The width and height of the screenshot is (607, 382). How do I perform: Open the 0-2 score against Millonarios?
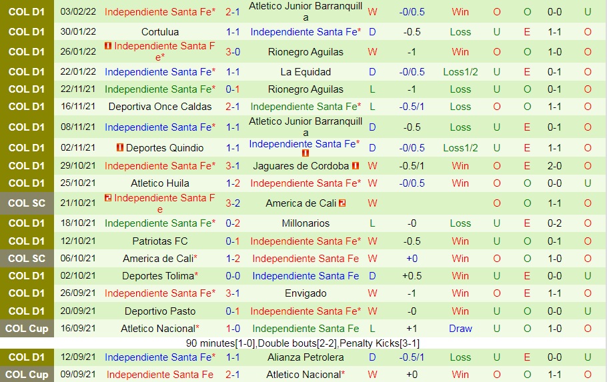(x=233, y=223)
